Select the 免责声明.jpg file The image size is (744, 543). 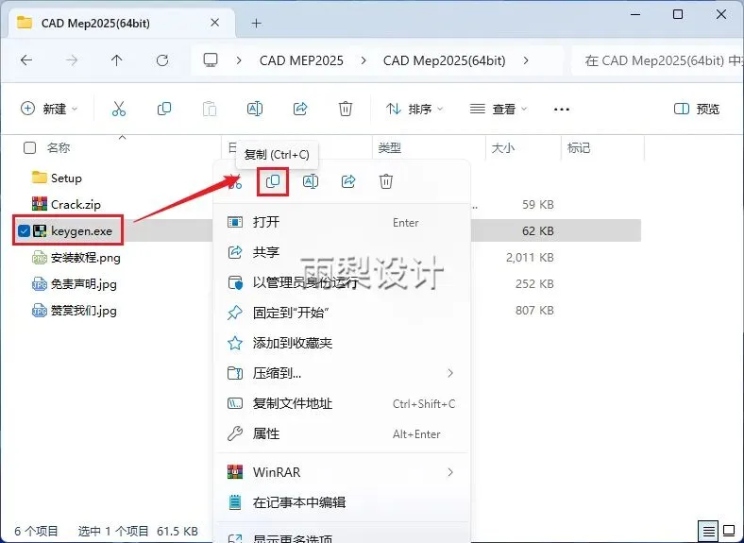click(x=83, y=284)
